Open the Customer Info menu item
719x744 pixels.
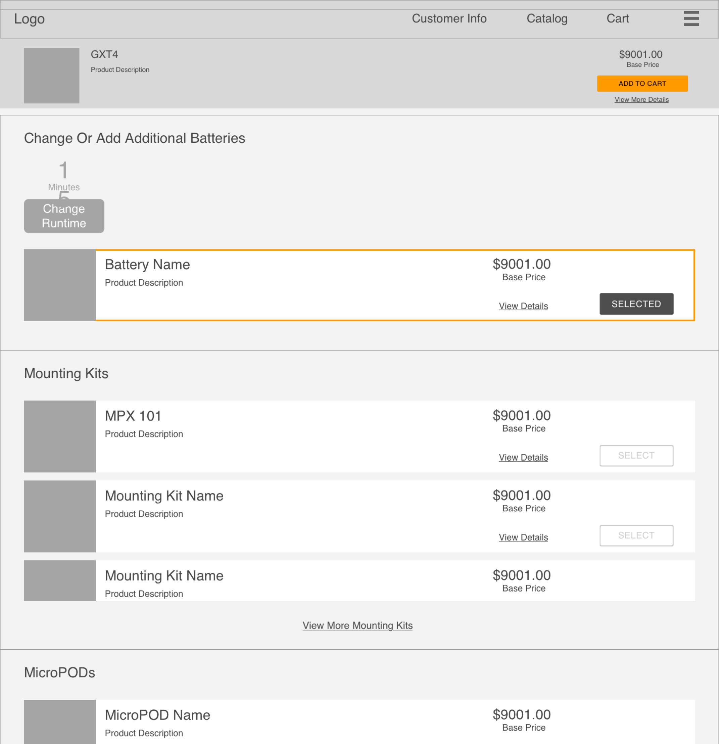(x=449, y=18)
